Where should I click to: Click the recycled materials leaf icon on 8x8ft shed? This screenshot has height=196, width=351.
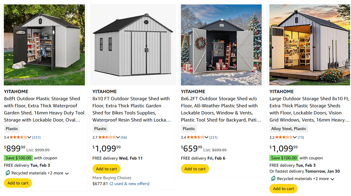7,173
